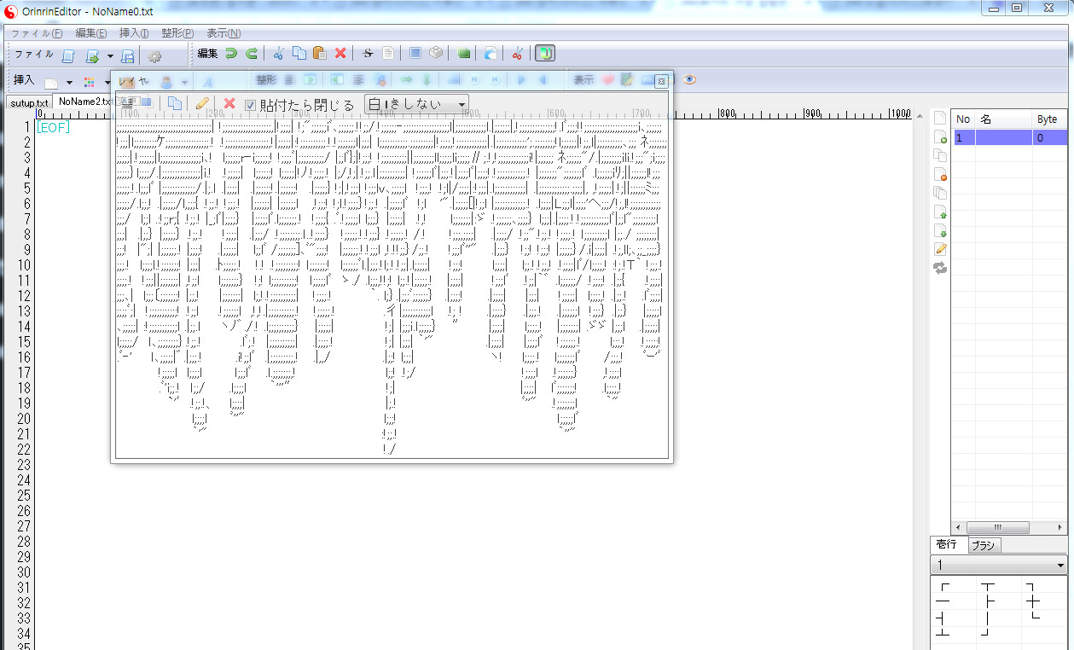Click the color palette grid icon in insert toolbar
Screen dimensions: 1074x650
tap(89, 83)
